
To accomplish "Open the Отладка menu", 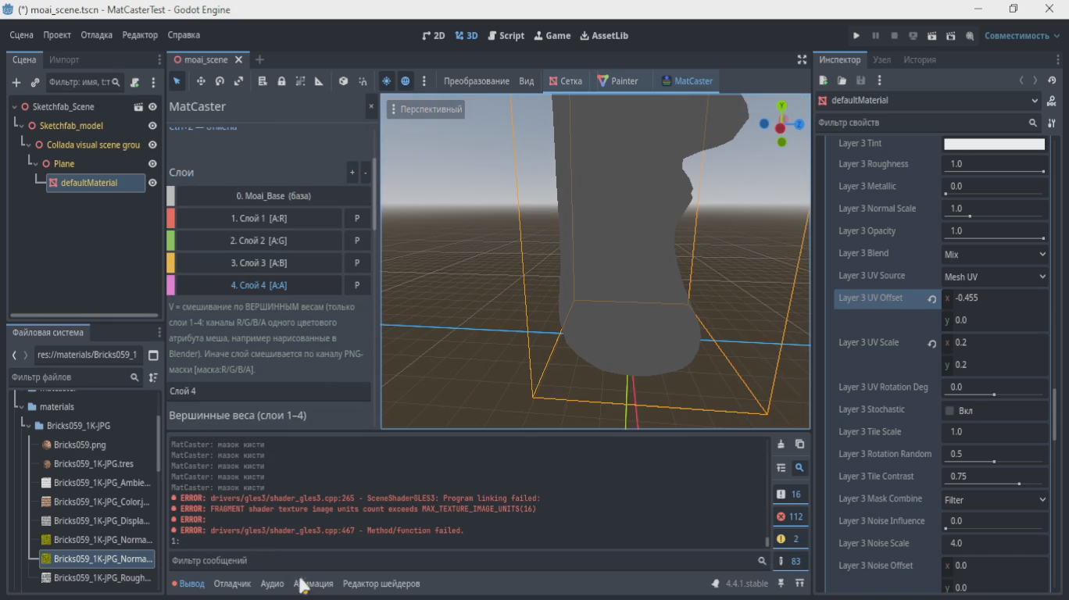I will click(x=97, y=35).
